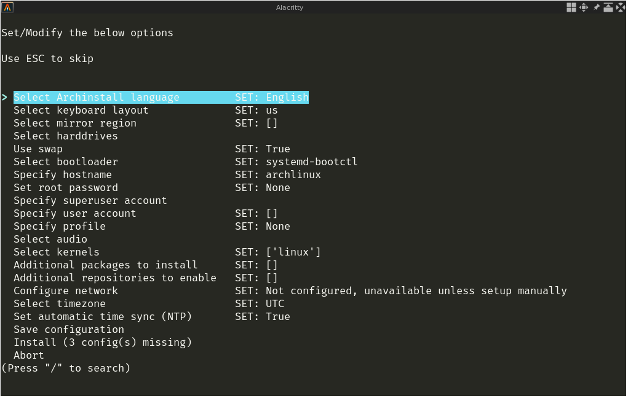Click the 'Set/Modify the below options' heading
The height and width of the screenshot is (398, 628).
click(87, 33)
